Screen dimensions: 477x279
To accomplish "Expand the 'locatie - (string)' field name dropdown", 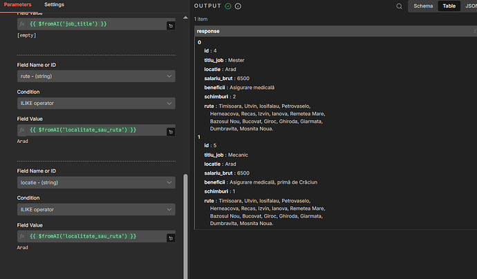I will tap(95, 182).
